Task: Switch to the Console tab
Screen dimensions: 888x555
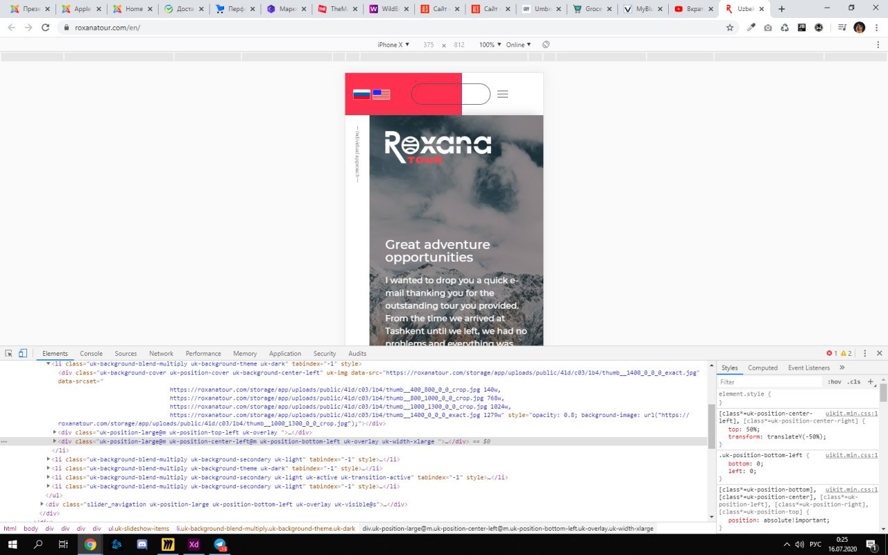Action: (x=91, y=354)
